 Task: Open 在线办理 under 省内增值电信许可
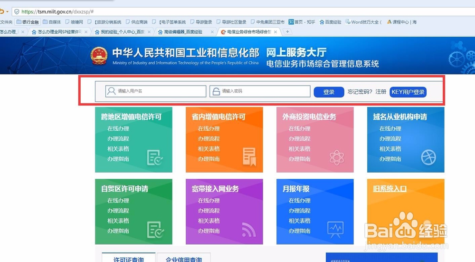[x=209, y=128]
